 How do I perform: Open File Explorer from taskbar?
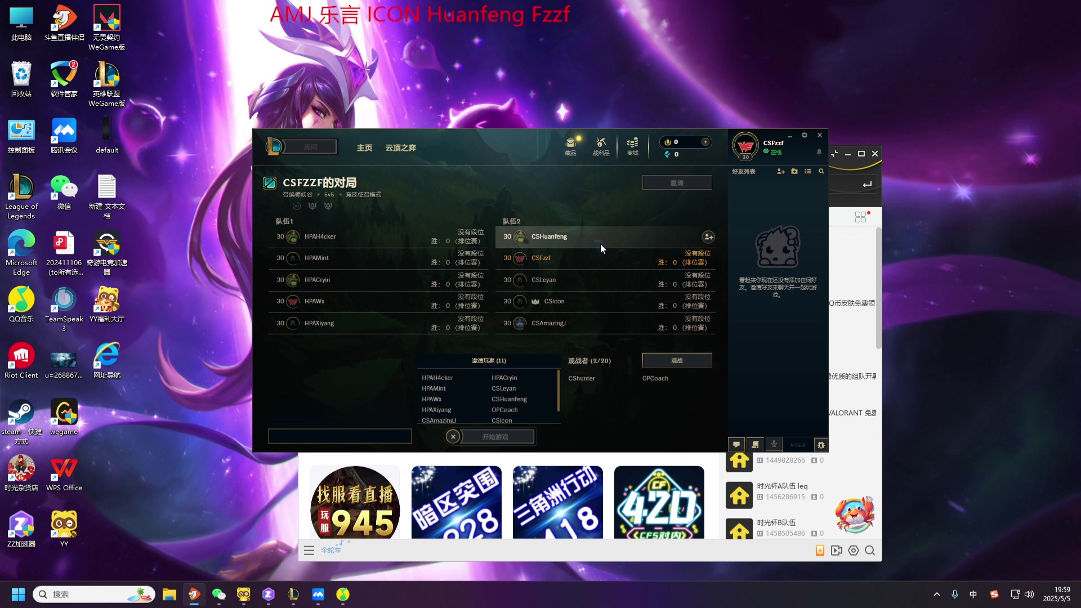pos(169,594)
